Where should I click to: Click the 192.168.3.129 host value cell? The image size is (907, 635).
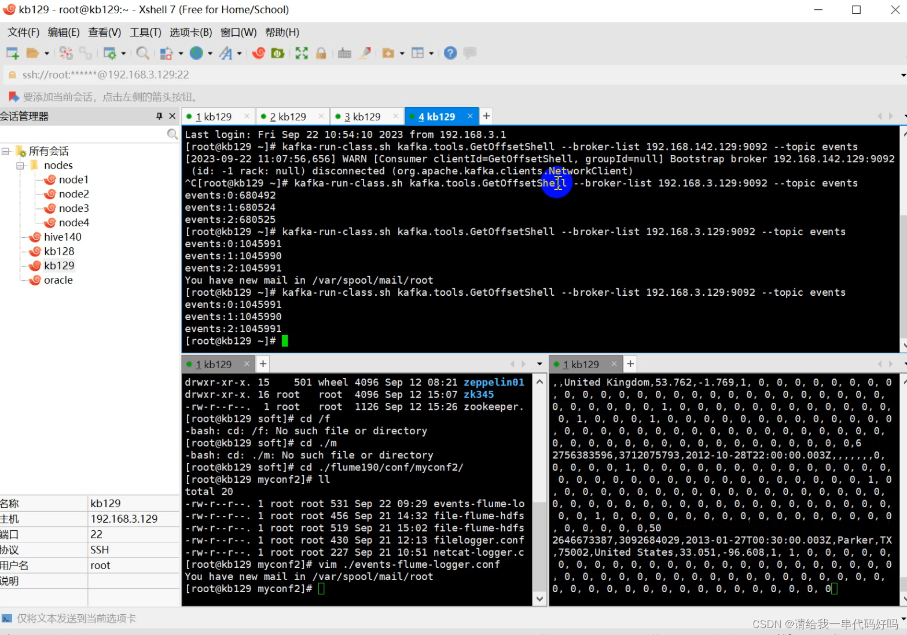[134, 519]
